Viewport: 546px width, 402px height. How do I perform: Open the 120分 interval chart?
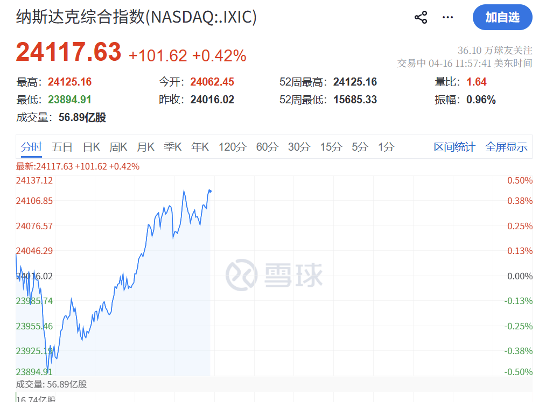232,146
